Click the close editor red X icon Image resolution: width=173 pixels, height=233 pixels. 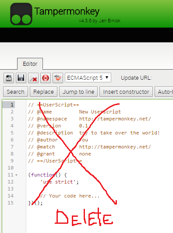tap(33, 78)
